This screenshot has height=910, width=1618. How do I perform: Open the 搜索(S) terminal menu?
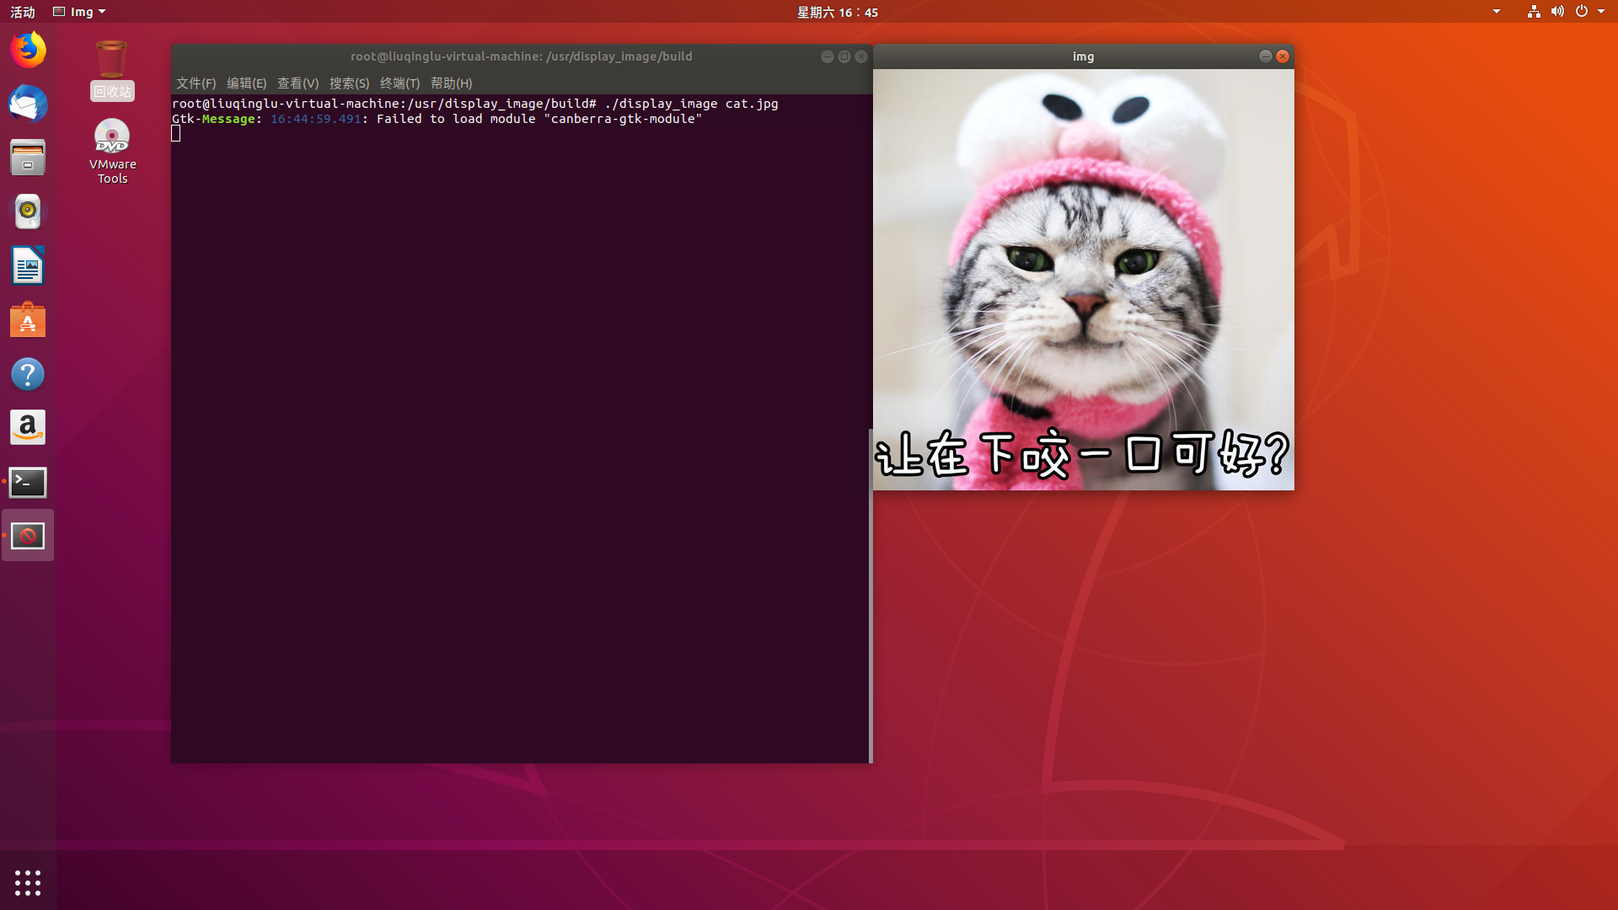349,83
